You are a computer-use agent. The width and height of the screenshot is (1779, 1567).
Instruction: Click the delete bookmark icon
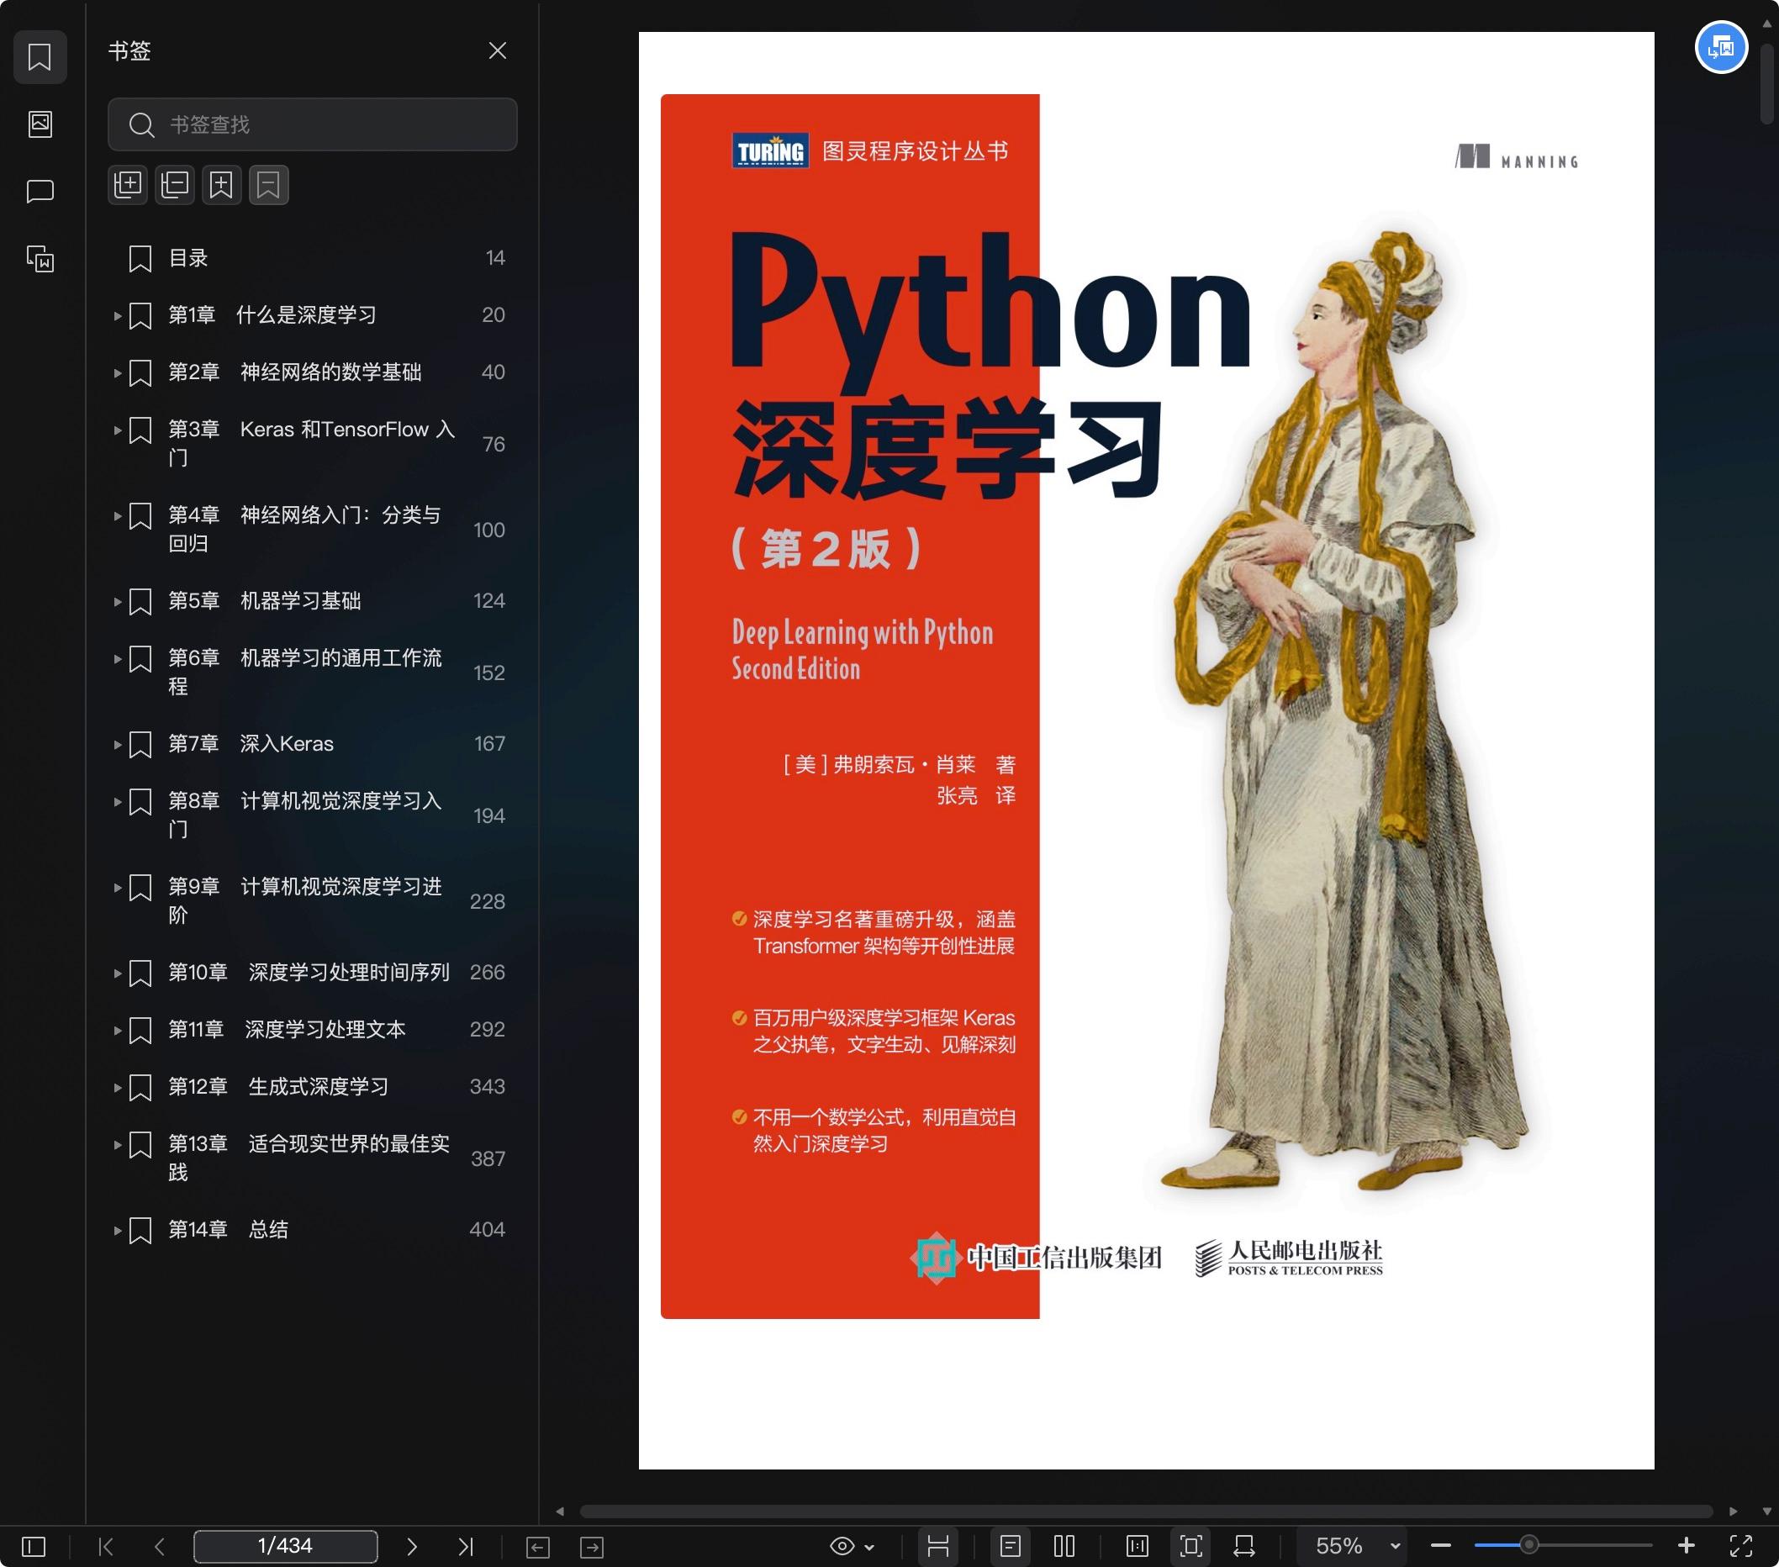point(268,184)
